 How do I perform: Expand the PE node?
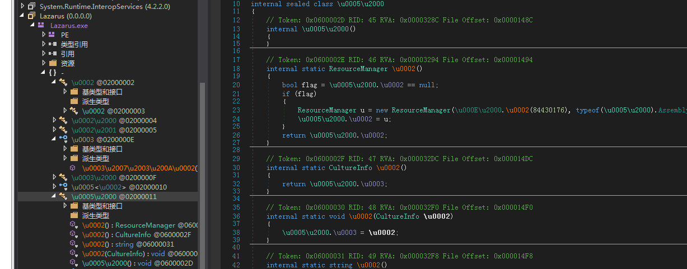tap(44, 35)
